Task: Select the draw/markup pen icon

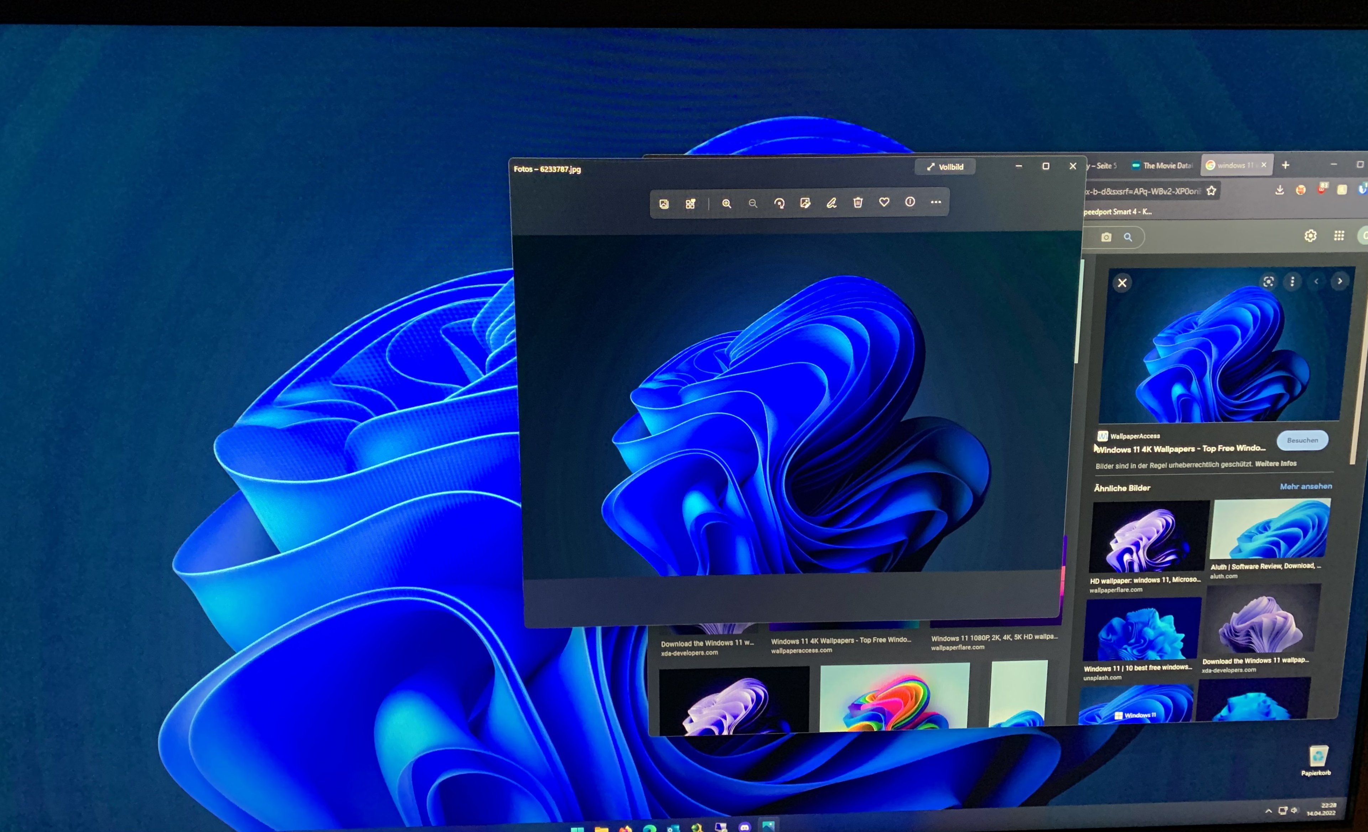Action: (x=831, y=203)
